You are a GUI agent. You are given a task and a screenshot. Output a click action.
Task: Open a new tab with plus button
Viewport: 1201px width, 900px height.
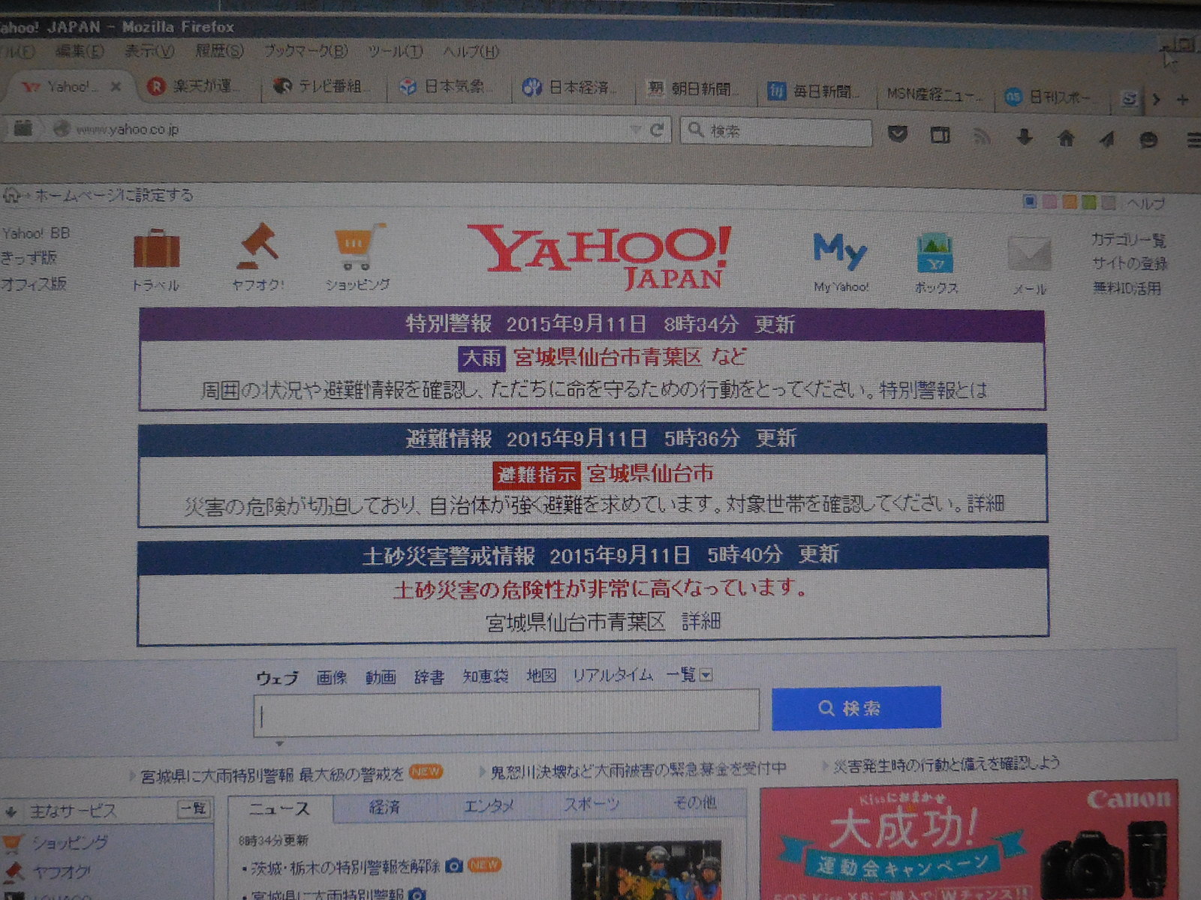click(x=1182, y=99)
